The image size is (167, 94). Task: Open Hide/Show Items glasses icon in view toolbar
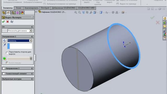[x=107, y=13]
